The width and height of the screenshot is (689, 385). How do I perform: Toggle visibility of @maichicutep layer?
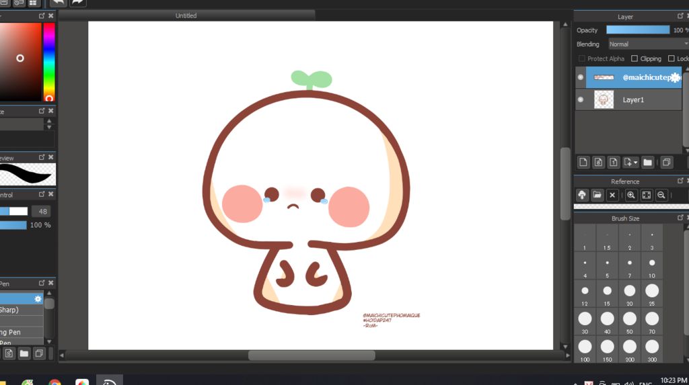[581, 77]
